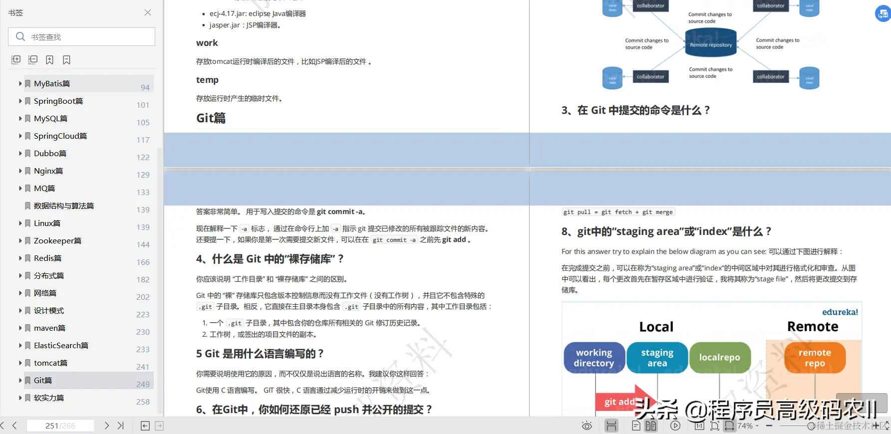Click the Git篇 document heading

pyautogui.click(x=211, y=118)
